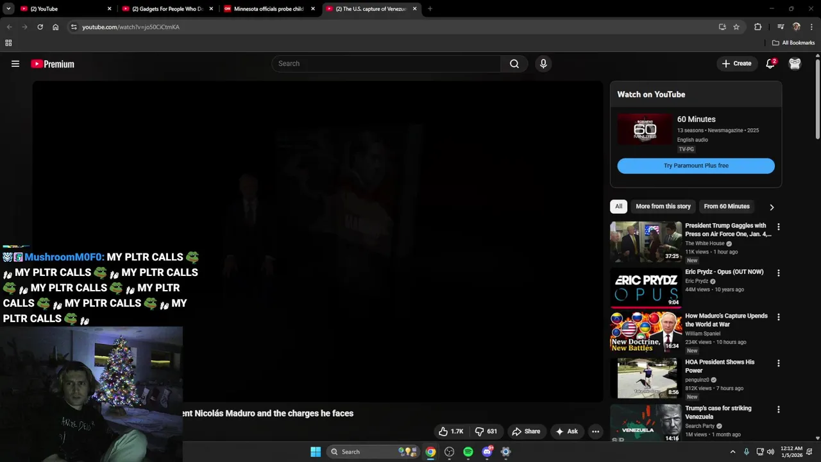Click the Create button
Image resolution: width=821 pixels, height=462 pixels.
736,64
